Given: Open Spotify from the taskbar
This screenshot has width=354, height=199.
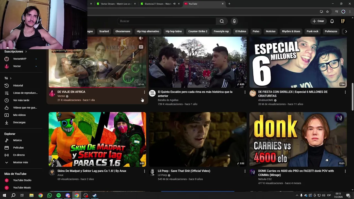Looking at the screenshot, I should (x=59, y=195).
